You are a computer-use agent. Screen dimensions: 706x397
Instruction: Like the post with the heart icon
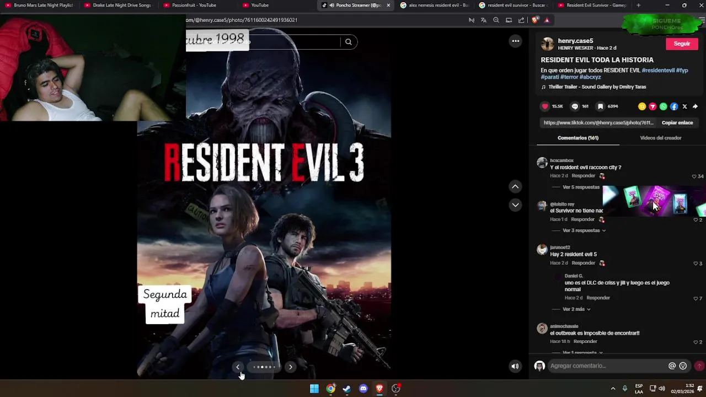pos(545,106)
